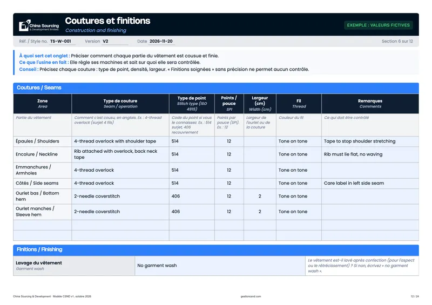Viewport: 432px width, 305px height.
Task: Select 'Care label in left side seam' cell
Action: [370, 183]
